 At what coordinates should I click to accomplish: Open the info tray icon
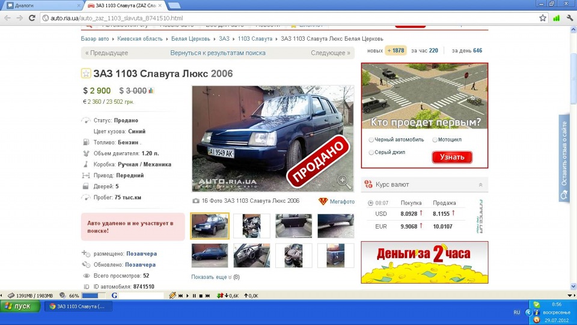click(x=537, y=312)
